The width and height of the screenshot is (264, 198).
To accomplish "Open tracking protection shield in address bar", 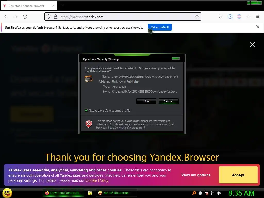I will (x=48, y=17).
